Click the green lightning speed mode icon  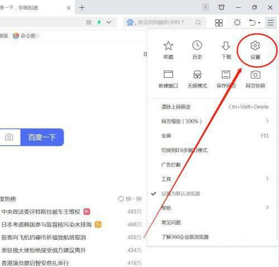click(99, 22)
